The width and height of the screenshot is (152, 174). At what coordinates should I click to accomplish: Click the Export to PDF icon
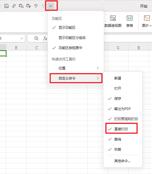(x=14, y=6)
